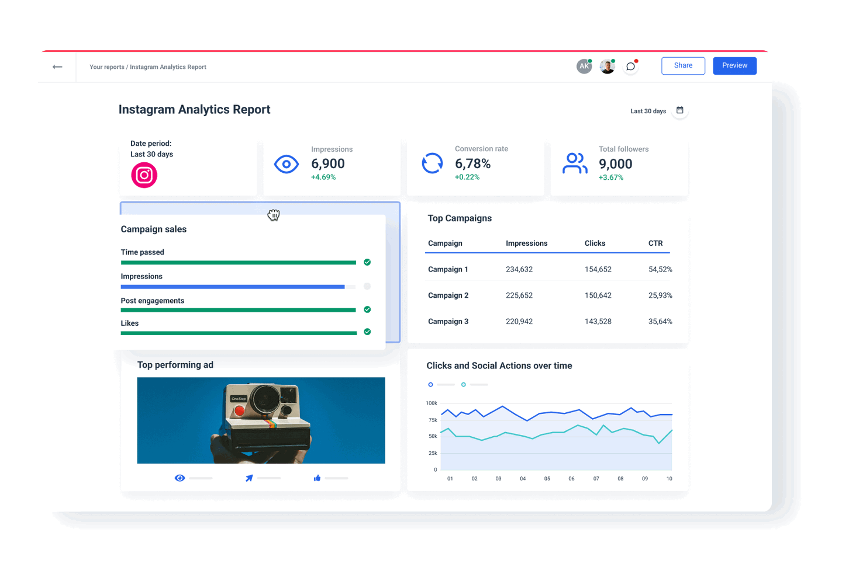Click the eye icon beside Impressions metric
The image size is (842, 585).
pos(287,164)
